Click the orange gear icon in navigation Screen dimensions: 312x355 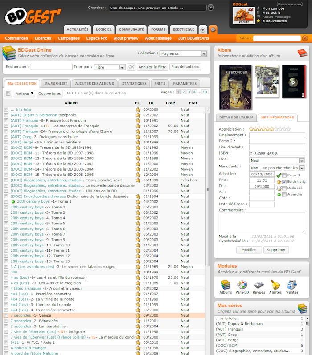click(213, 29)
